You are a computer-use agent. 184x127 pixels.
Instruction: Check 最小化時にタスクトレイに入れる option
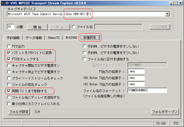coord(9,104)
